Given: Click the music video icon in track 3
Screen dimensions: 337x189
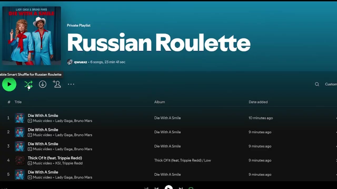Looking at the screenshot, I should (x=30, y=149).
